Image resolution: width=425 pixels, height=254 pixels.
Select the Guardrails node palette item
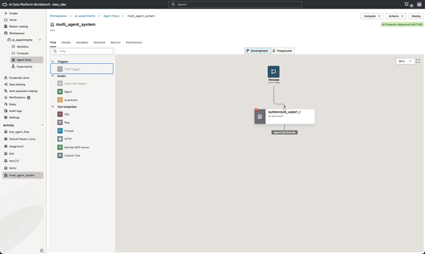click(67, 100)
